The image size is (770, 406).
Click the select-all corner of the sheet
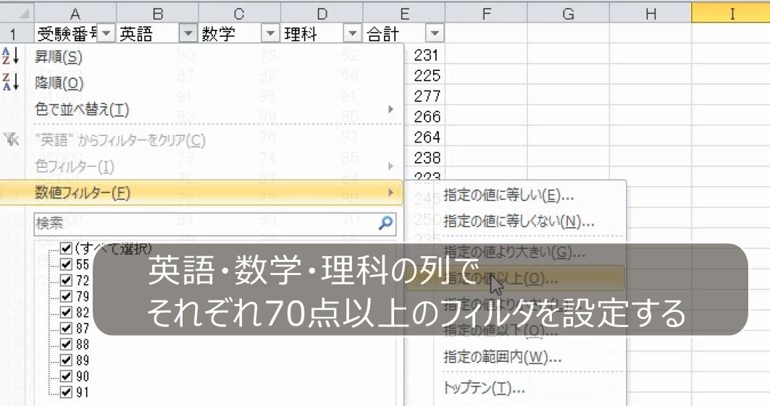coord(17,13)
